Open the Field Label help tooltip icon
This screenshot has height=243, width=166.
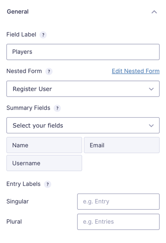[43, 35]
